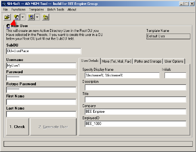This screenshot has height=152, width=196.
Task: Open the Functions menu
Action: coord(19,10)
